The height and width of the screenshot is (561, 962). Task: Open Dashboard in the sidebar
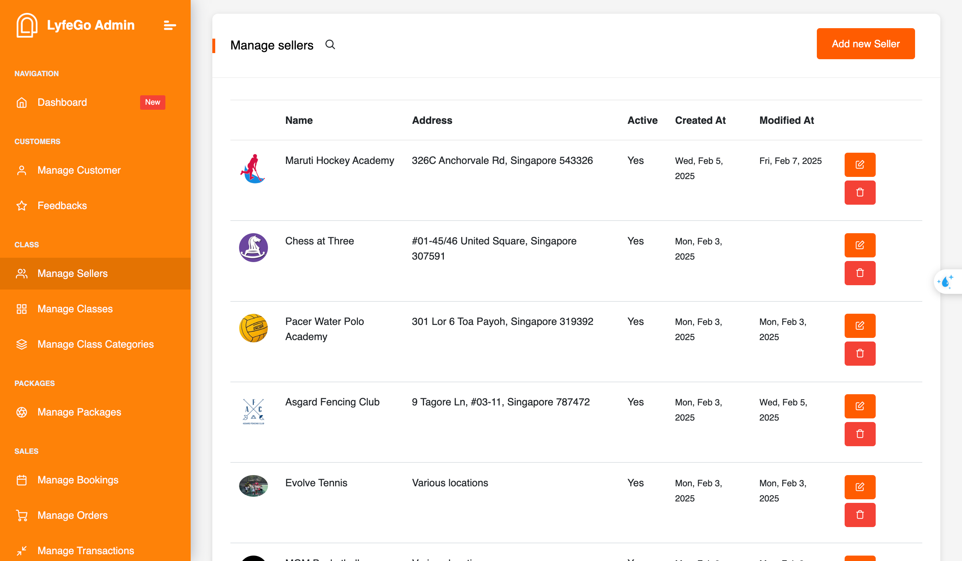point(62,102)
